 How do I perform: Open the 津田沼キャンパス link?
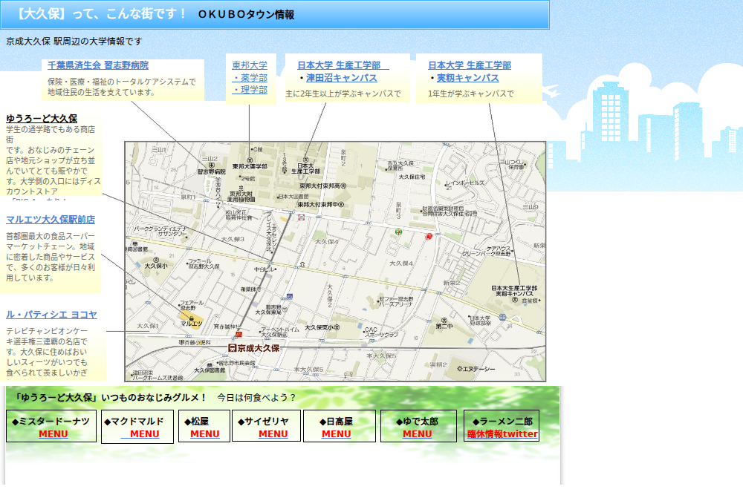pos(342,78)
